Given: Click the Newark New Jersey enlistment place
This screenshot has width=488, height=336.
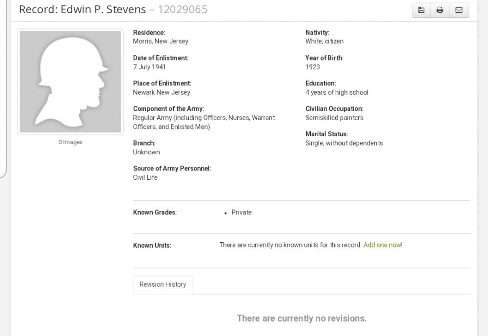Looking at the screenshot, I should [162, 92].
